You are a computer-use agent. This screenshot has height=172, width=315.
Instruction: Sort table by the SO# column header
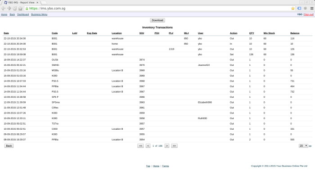point(142,33)
